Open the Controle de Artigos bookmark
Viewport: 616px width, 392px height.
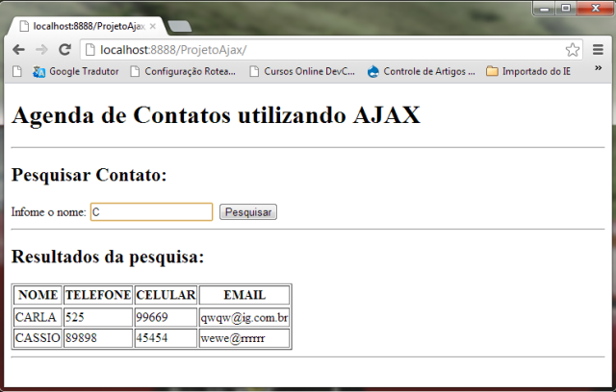tap(422, 71)
